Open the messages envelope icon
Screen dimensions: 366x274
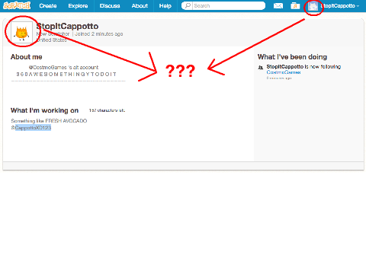(x=278, y=5)
